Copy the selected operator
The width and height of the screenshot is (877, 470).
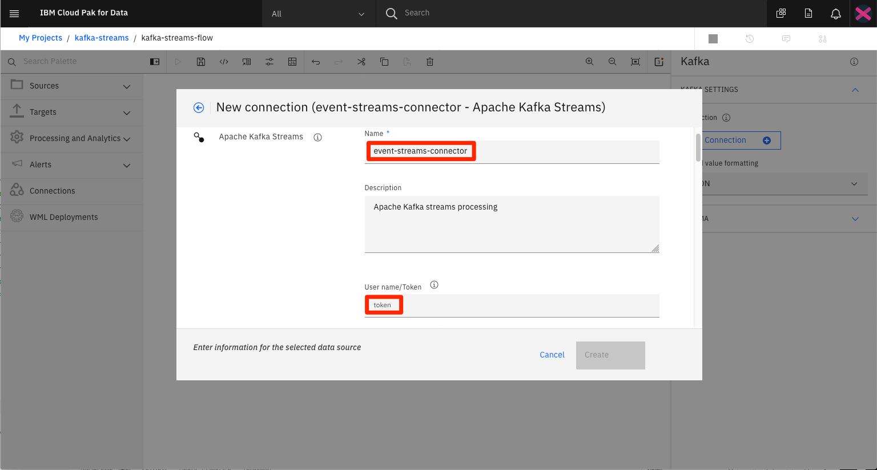[384, 62]
